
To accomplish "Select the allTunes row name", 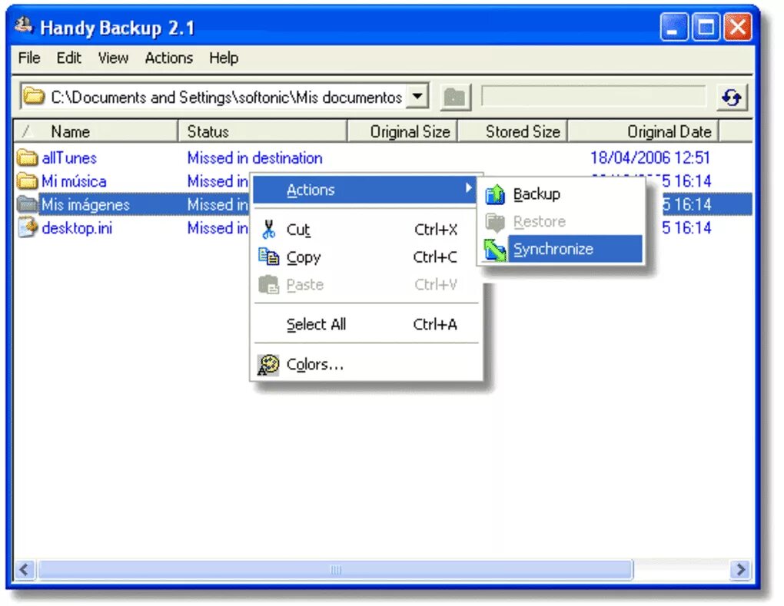I will (x=69, y=158).
